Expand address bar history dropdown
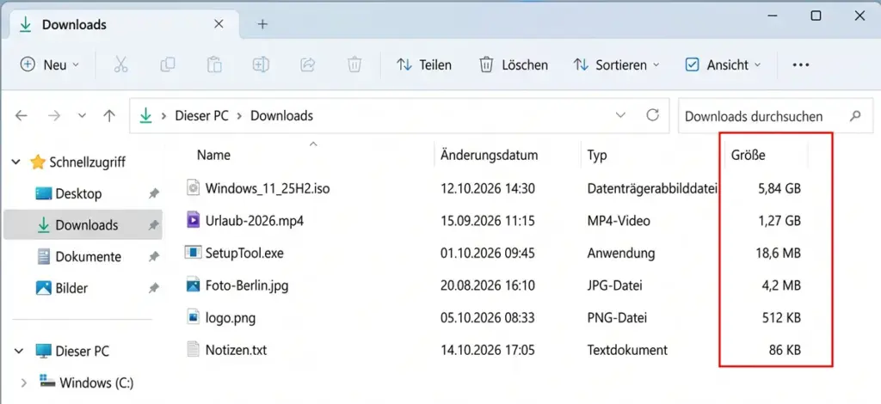The height and width of the screenshot is (404, 881). [620, 115]
